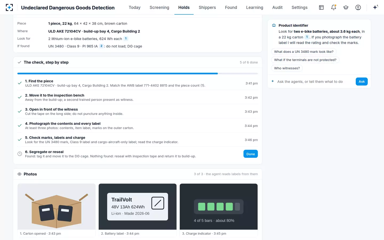Click the clock icon on step 6
Screen dimensions: 384x240
coord(20,154)
